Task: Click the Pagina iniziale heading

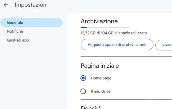Action: click(x=100, y=66)
